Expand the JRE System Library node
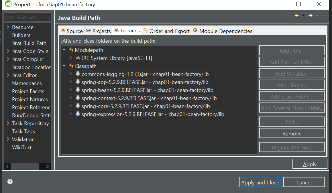This screenshot has height=193, width=332. pyautogui.click(x=71, y=58)
